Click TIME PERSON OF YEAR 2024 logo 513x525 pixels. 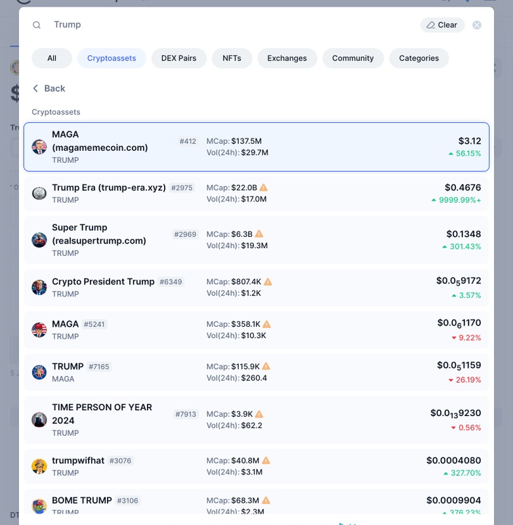(x=39, y=420)
